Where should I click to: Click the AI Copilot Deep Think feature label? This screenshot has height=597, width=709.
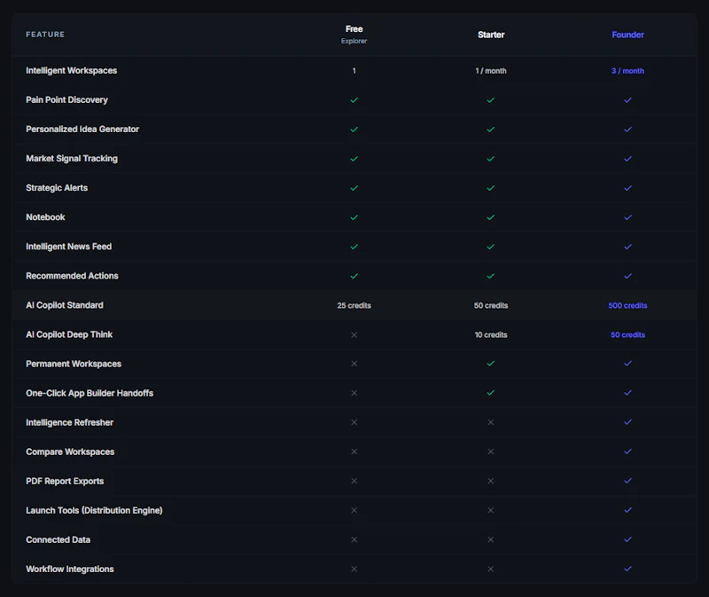pyautogui.click(x=69, y=334)
